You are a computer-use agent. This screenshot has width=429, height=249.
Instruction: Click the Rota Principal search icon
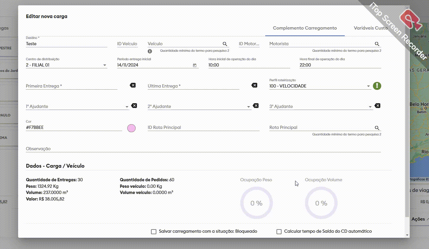(x=377, y=128)
